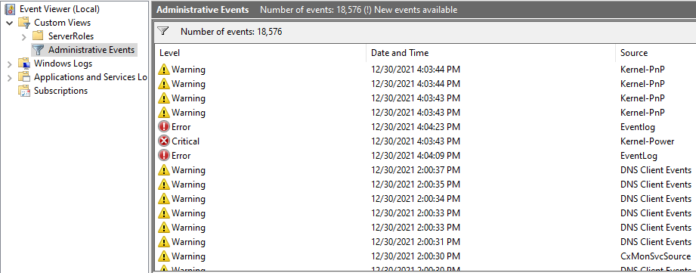
Task: Click the 12/30/2021 2:00:31 PM date cell
Action: [x=416, y=242]
